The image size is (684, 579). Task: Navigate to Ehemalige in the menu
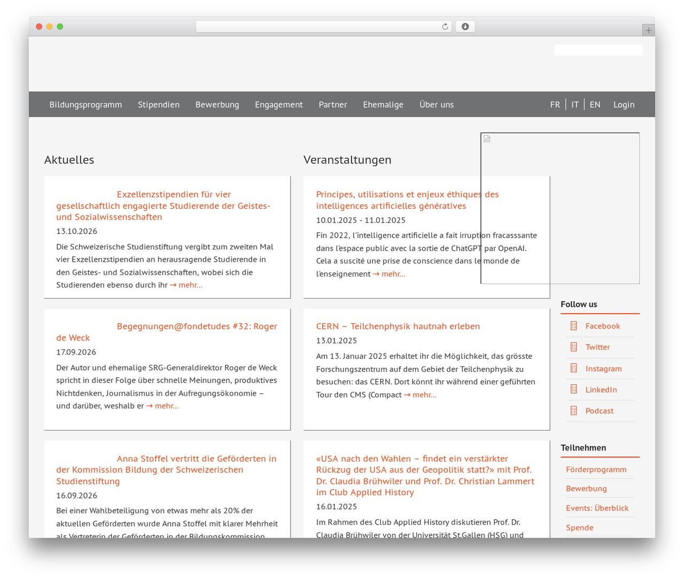click(383, 105)
